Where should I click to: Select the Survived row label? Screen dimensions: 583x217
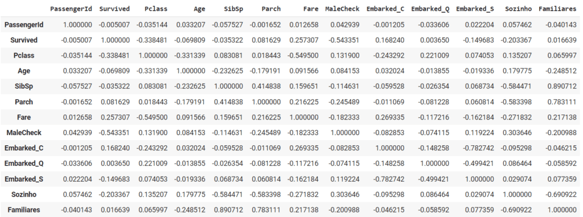click(24, 40)
